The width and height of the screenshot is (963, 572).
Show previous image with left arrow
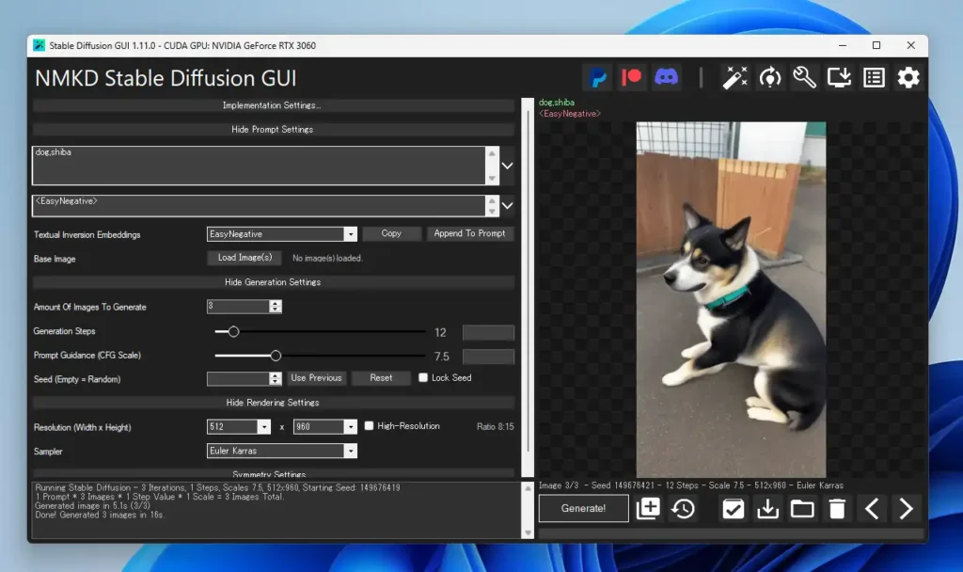872,509
